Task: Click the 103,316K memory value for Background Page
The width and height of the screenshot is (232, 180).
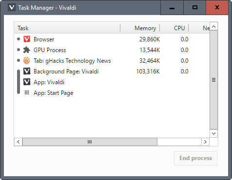Action: pyautogui.click(x=148, y=72)
